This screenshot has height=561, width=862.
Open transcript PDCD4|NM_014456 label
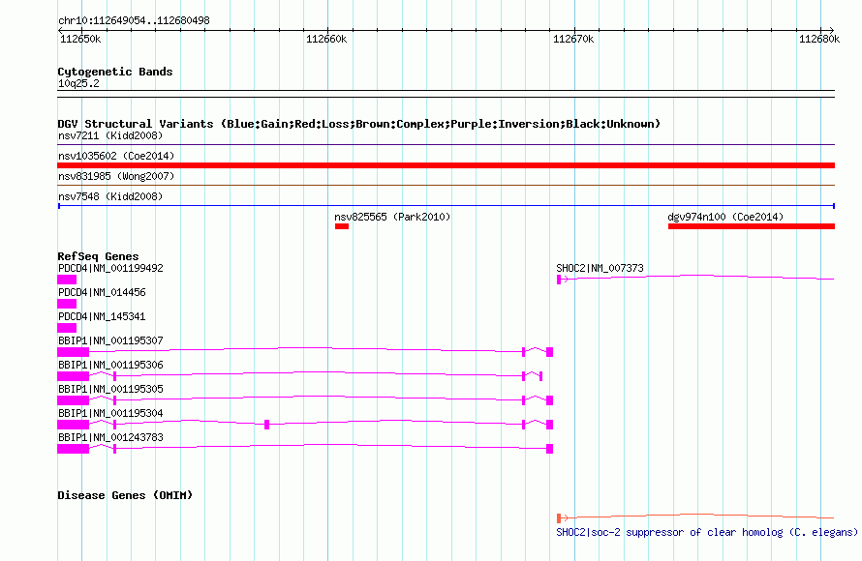[x=102, y=292]
